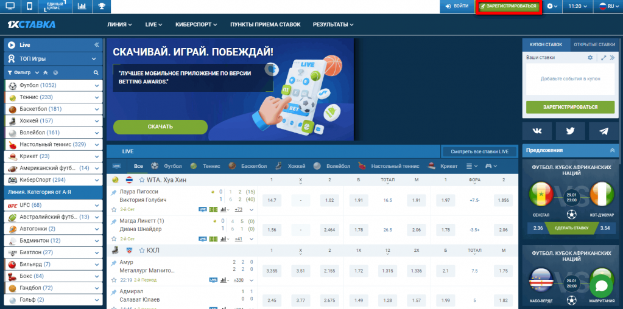Viewport: 623px width, 309px height.
Task: Click the Единый ЦУПИС logo
Action: click(55, 6)
